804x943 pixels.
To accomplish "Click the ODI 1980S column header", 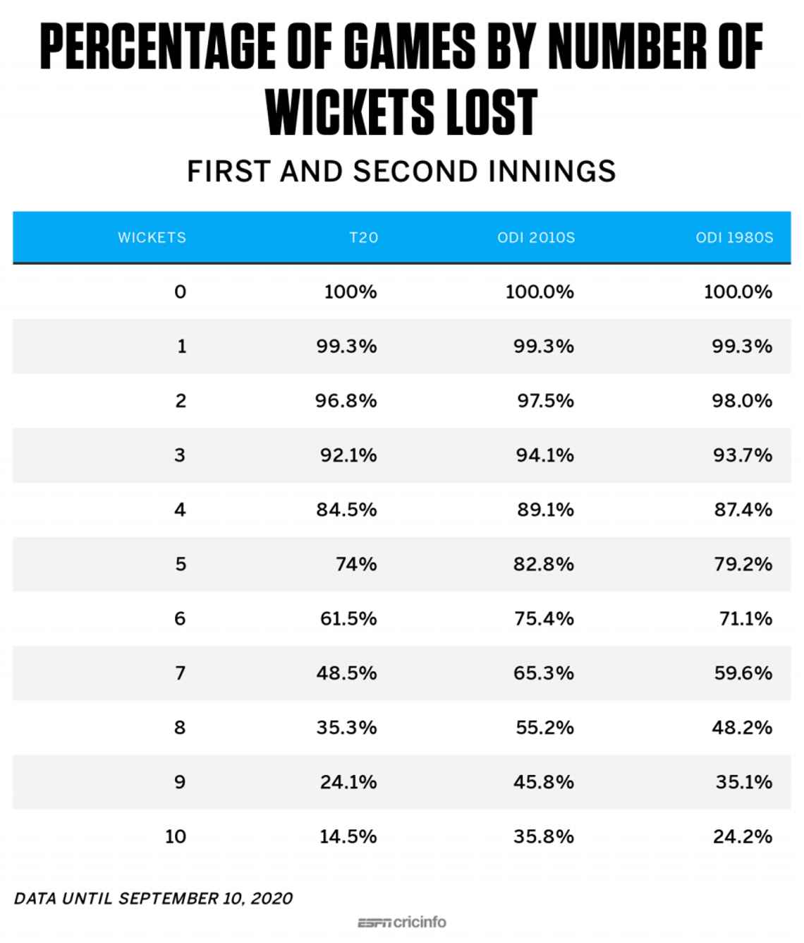I will point(734,238).
